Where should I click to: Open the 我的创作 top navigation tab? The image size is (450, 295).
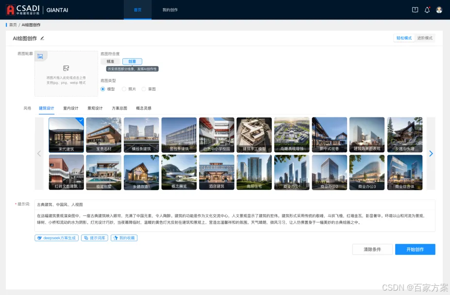[170, 10]
